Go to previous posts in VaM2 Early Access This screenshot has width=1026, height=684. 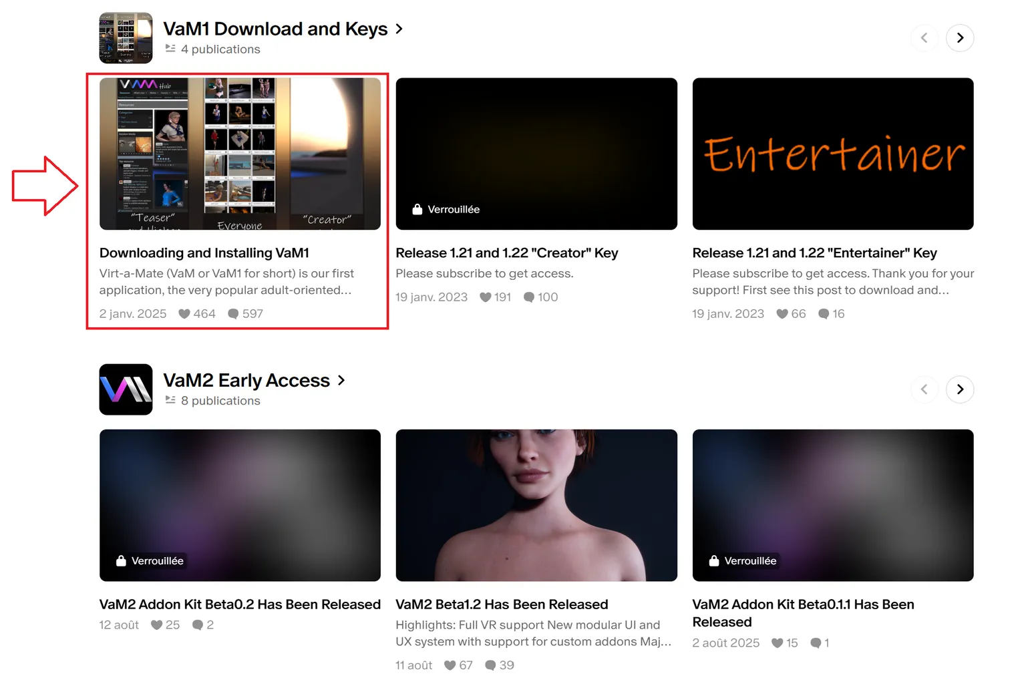click(x=924, y=389)
